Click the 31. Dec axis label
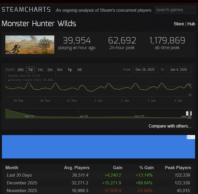 coord(72,101)
